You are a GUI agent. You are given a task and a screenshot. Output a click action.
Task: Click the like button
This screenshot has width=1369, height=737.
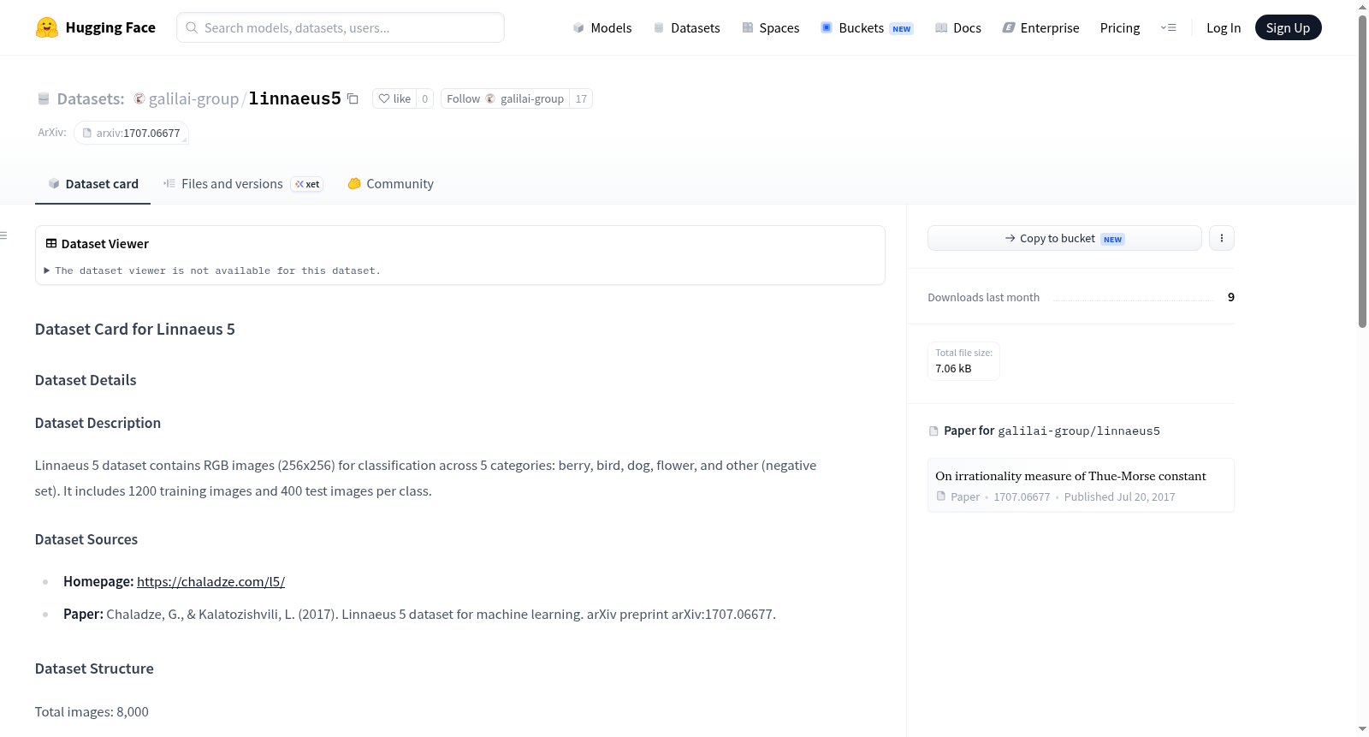[394, 98]
